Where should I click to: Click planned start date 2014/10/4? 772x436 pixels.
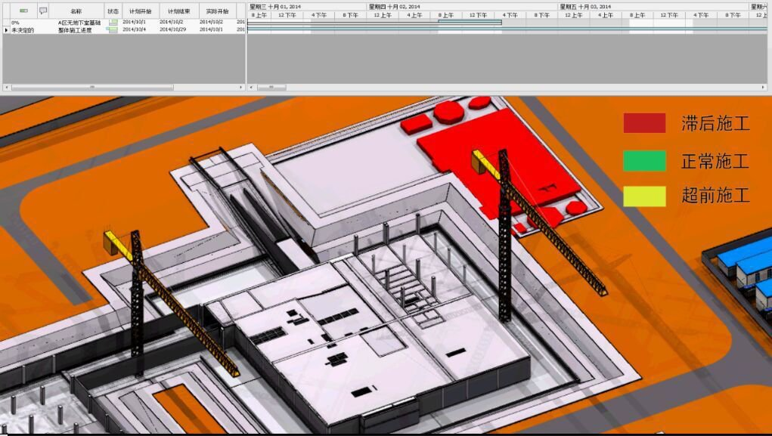[x=135, y=29]
